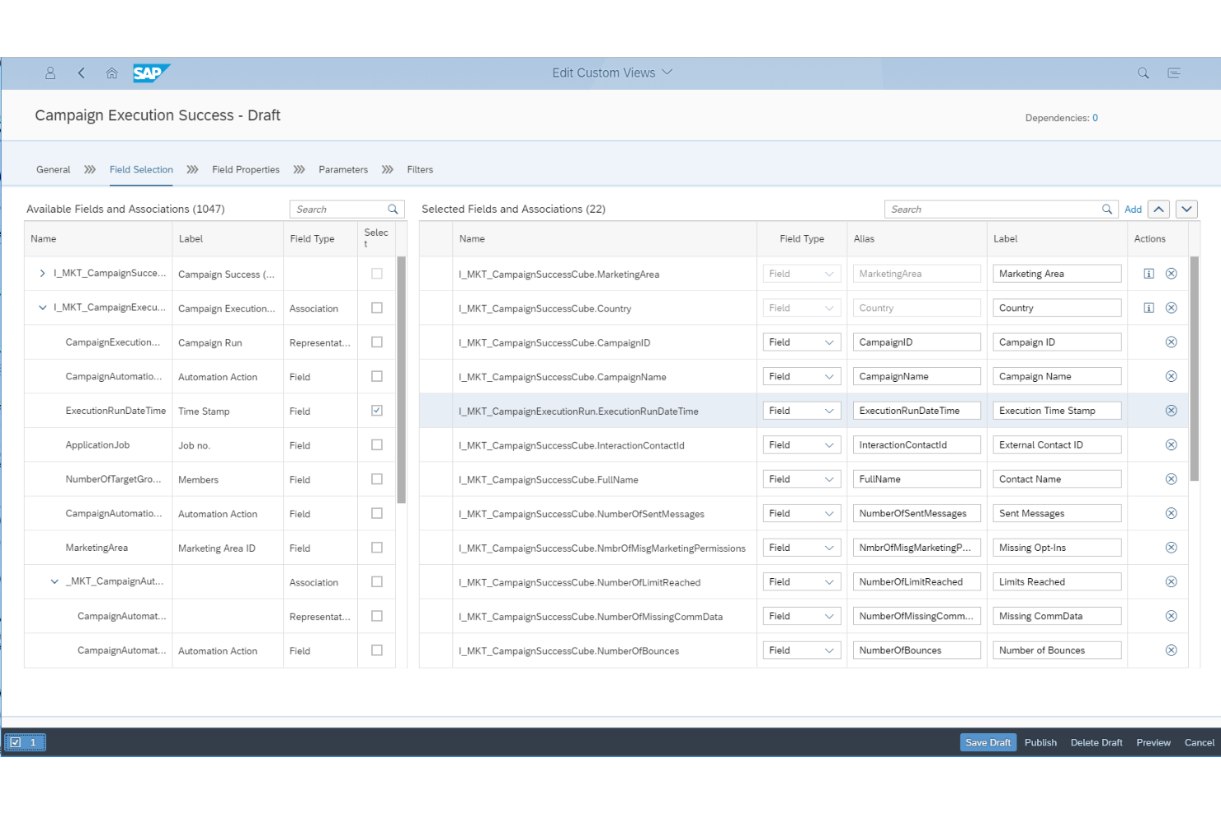Click the SAP logo in the header
Image resolution: width=1221 pixels, height=814 pixels.
pos(151,73)
